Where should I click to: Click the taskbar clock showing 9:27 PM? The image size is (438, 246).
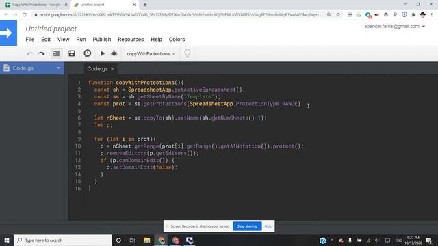413,240
